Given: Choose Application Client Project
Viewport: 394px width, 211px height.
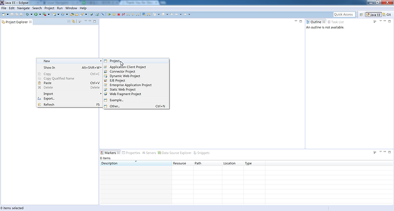Looking at the screenshot, I should point(136,67).
